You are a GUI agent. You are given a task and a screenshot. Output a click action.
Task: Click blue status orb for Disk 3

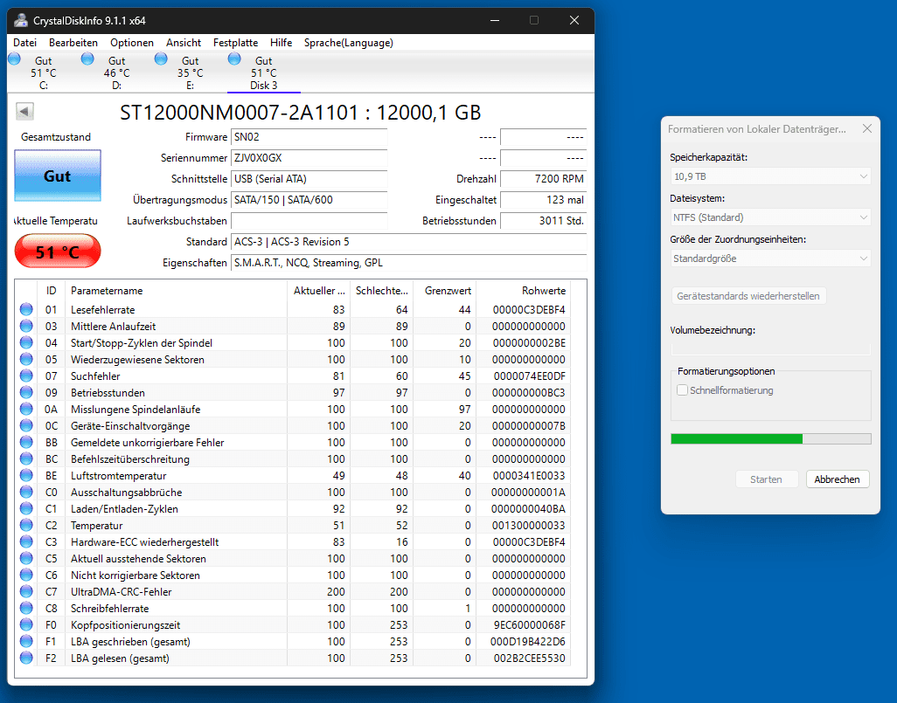point(234,59)
